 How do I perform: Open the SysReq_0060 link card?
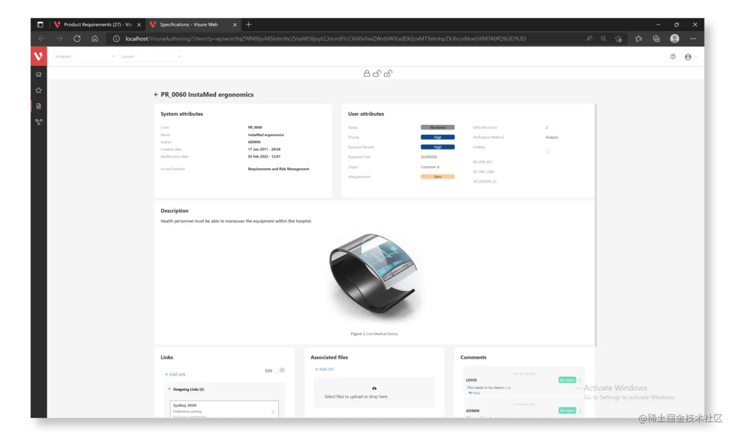(224, 409)
